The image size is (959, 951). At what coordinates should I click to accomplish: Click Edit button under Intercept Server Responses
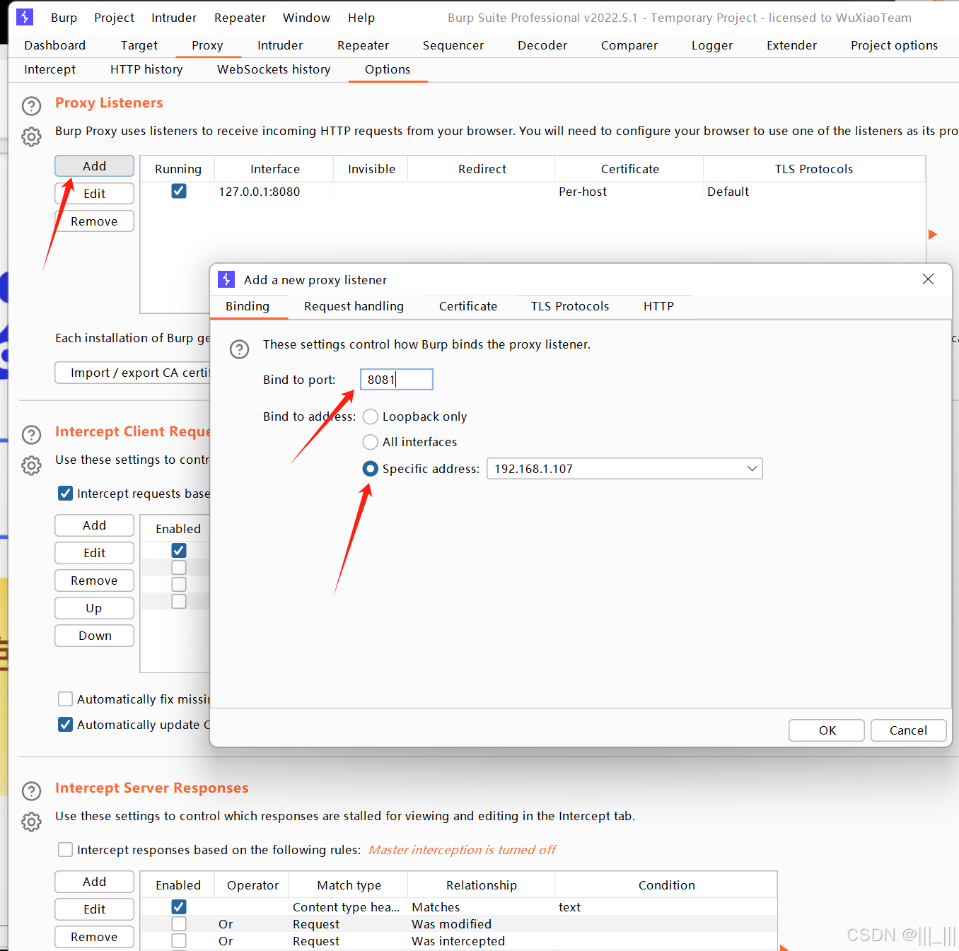[94, 909]
